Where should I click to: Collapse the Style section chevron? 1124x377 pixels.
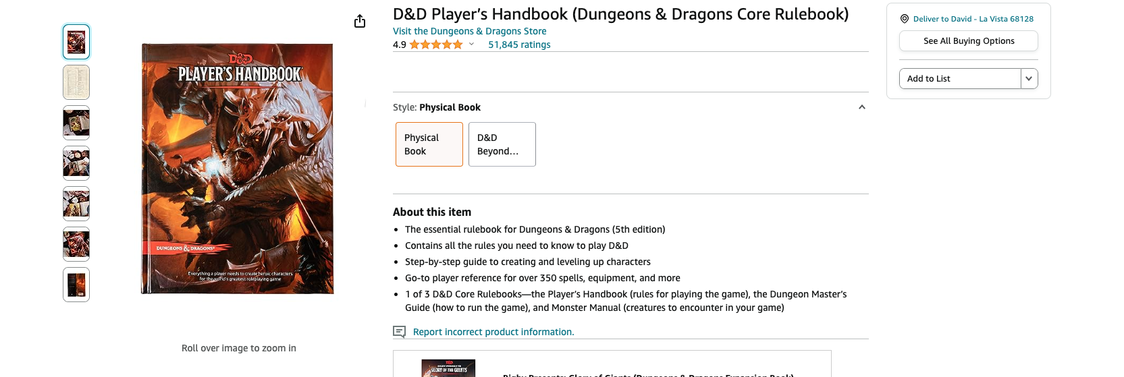pos(861,107)
